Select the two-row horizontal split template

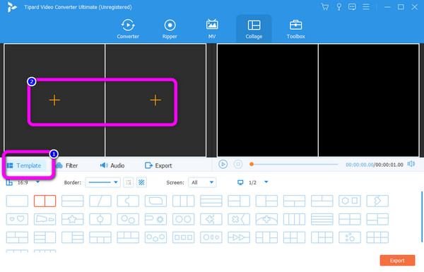73,201
